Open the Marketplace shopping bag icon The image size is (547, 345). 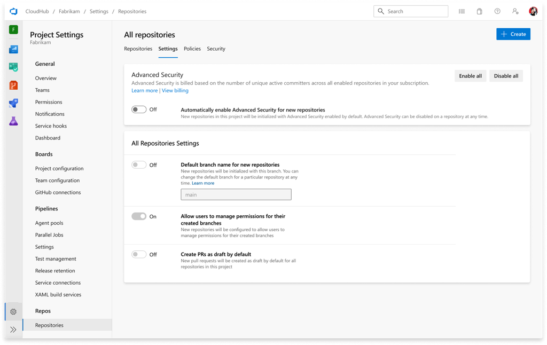pos(479,11)
